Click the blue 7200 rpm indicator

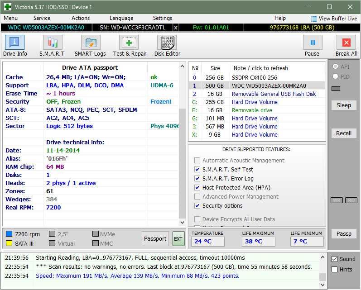coord(9,234)
